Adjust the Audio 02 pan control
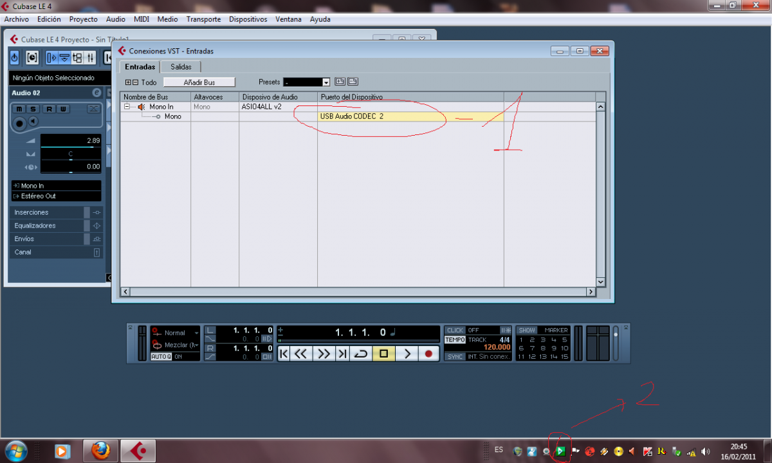Viewport: 772px width, 463px height. coord(71,154)
